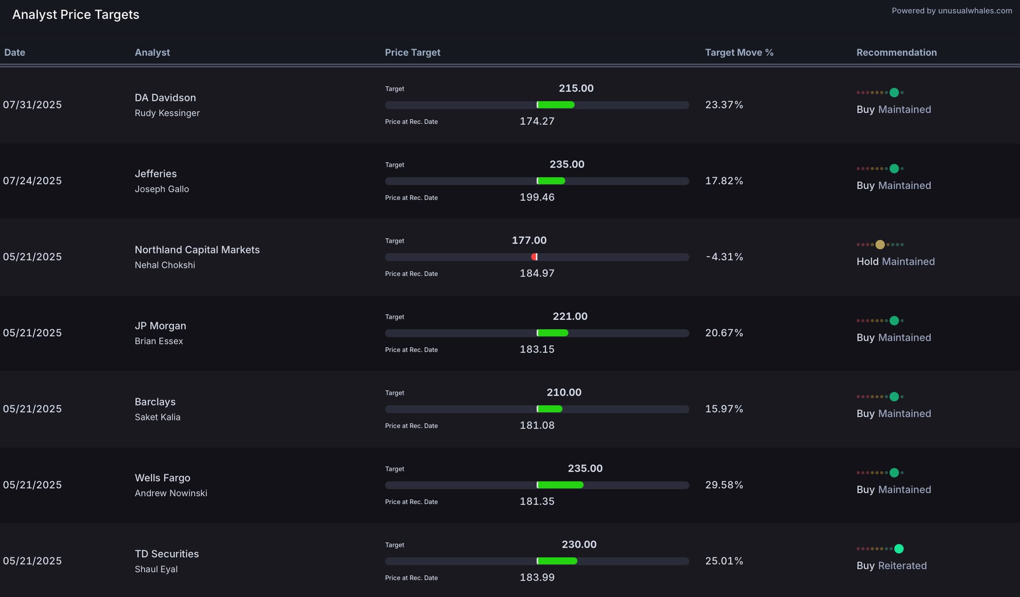1020x597 pixels.
Task: Click the 210.00 target price
Action: [x=564, y=392]
